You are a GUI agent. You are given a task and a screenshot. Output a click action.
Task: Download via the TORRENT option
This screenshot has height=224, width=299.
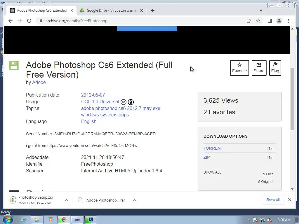coord(213,148)
